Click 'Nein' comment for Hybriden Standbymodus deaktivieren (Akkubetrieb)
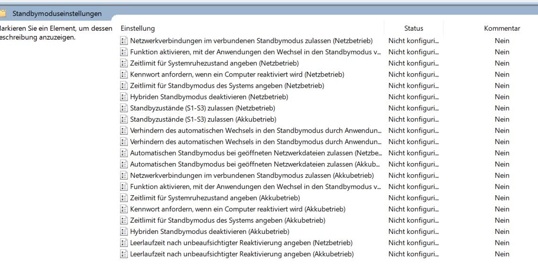The image size is (538, 268). [502, 232]
